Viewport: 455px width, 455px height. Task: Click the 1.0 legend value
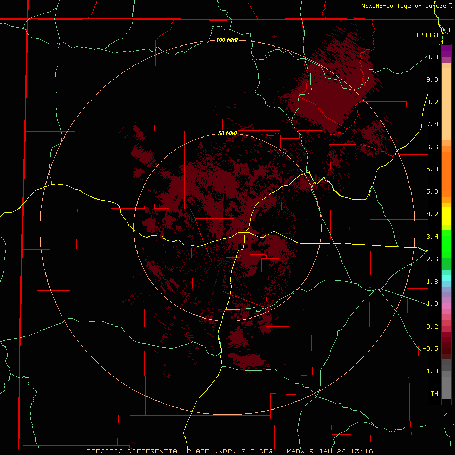tap(432, 304)
